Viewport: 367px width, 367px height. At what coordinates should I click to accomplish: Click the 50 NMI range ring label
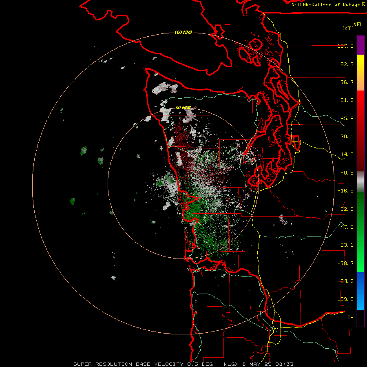[183, 108]
